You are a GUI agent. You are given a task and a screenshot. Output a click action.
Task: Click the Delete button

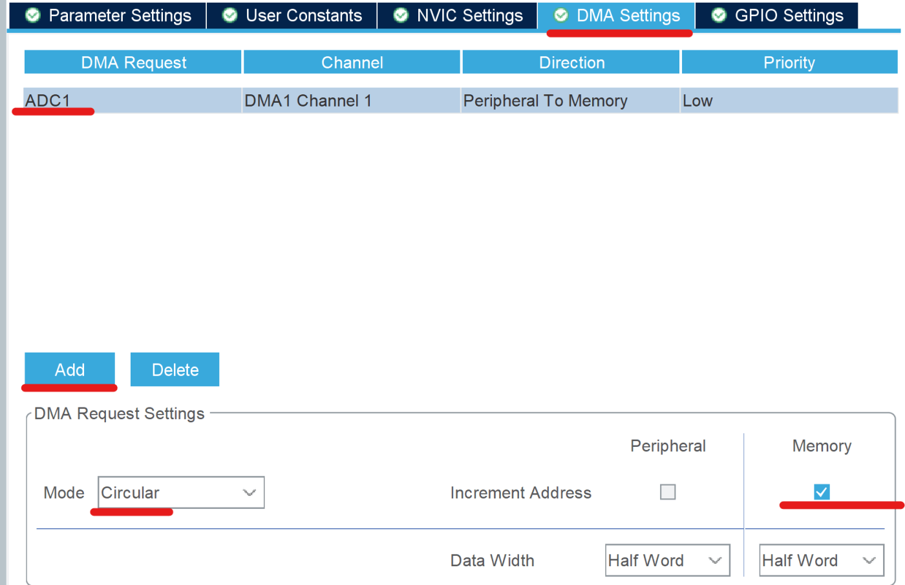(x=175, y=369)
